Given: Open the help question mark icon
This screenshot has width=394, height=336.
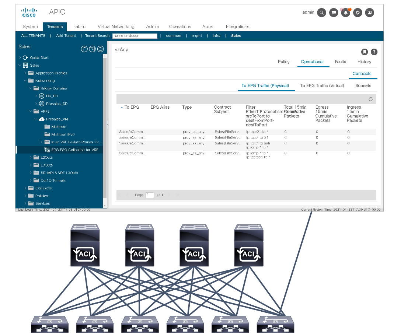Looking at the screenshot, I should 374,52.
